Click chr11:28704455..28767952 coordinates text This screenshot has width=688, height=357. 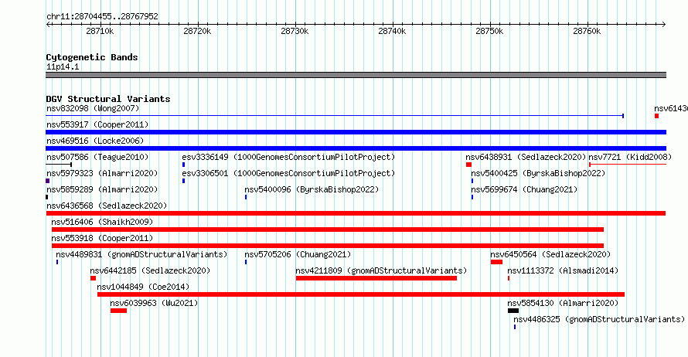pyautogui.click(x=102, y=16)
